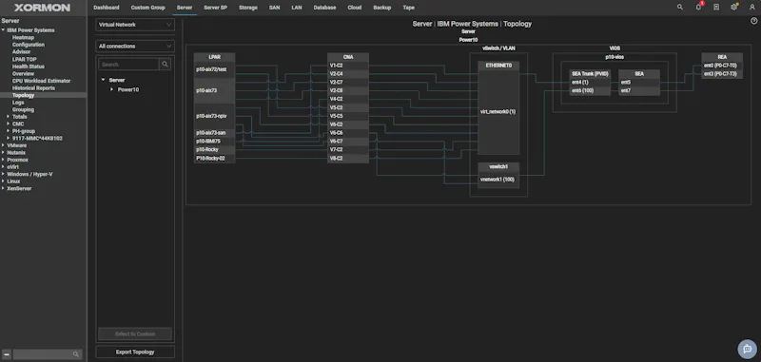Open Configuration in the sidebar
Viewport: 761px width, 362px height.
pyautogui.click(x=29, y=45)
